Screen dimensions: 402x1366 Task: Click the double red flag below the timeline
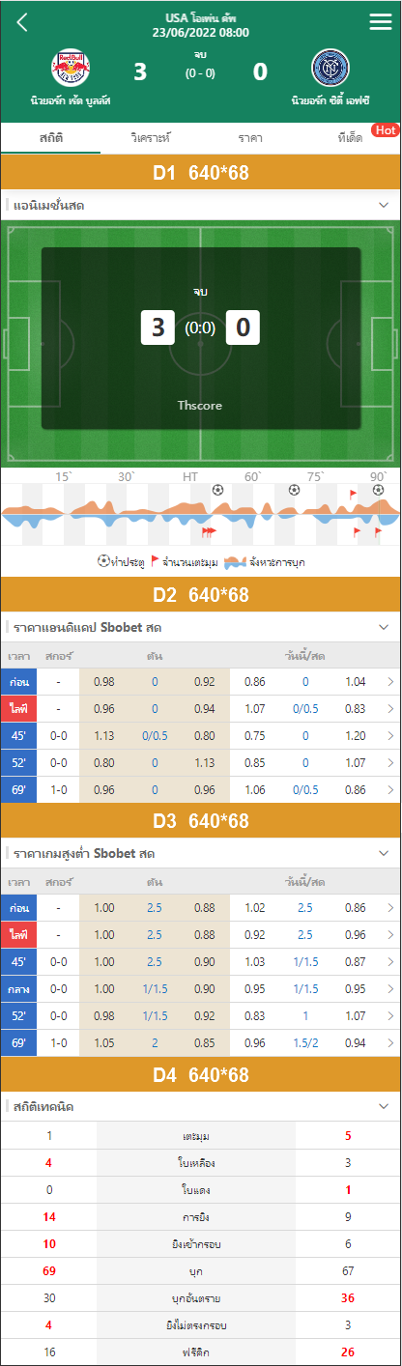coord(209,531)
